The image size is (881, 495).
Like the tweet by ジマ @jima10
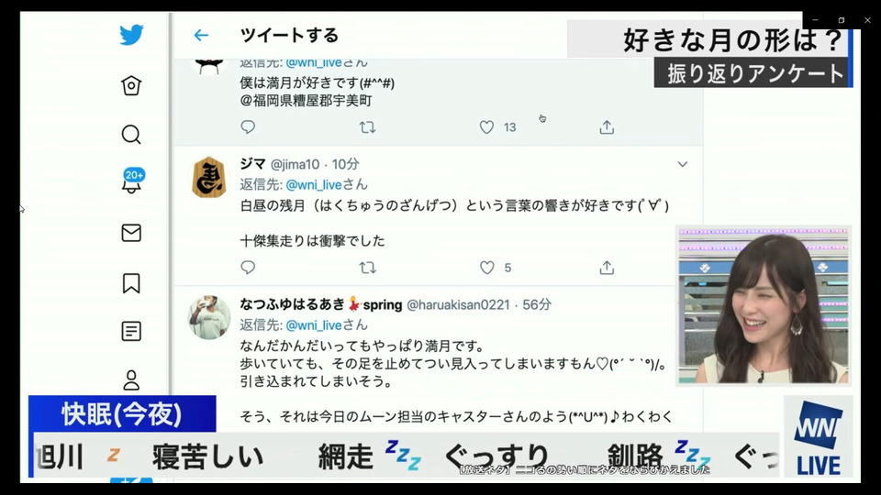pyautogui.click(x=486, y=268)
